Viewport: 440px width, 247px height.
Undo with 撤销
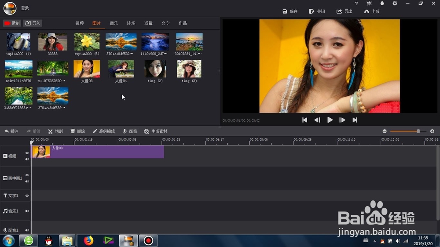[x=11, y=131]
